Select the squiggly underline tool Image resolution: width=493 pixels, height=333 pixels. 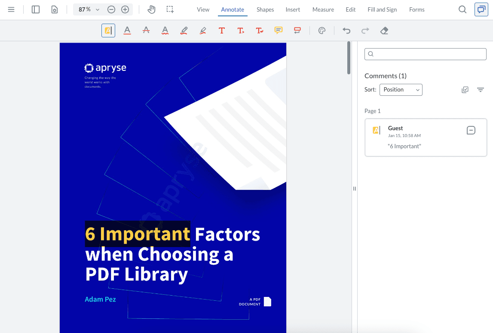[x=165, y=31]
